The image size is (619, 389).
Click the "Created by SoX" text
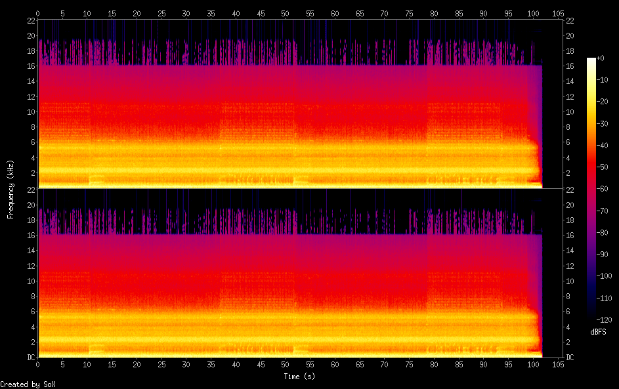[28, 384]
